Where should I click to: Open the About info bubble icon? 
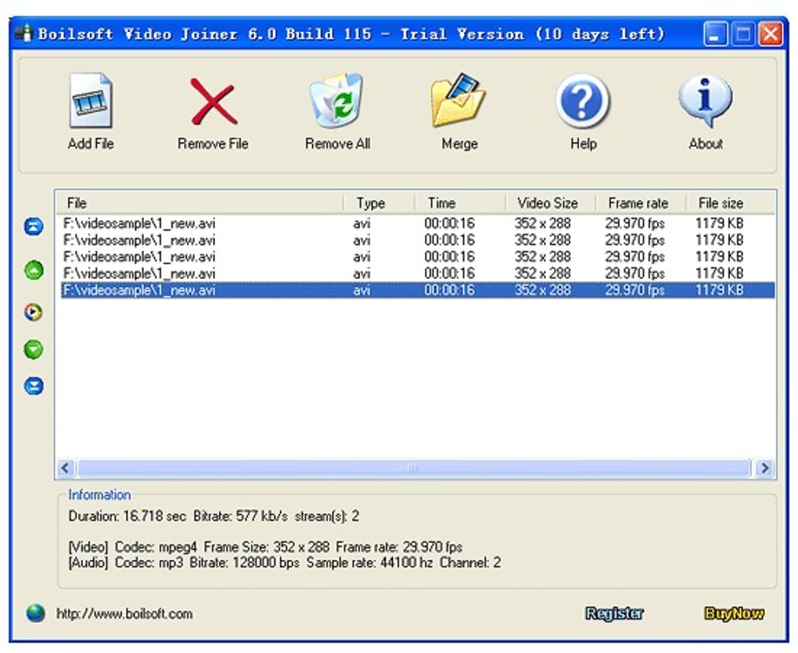[706, 101]
